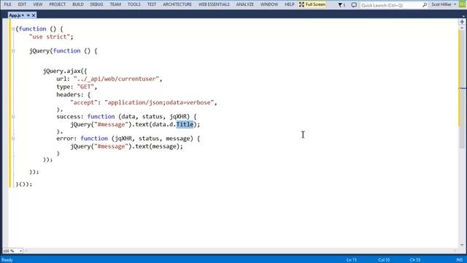
Task: Close the App.js tab
Action: (34, 15)
